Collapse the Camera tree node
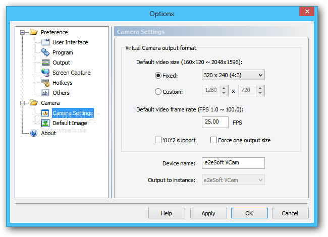The image size is (328, 237). point(22,103)
